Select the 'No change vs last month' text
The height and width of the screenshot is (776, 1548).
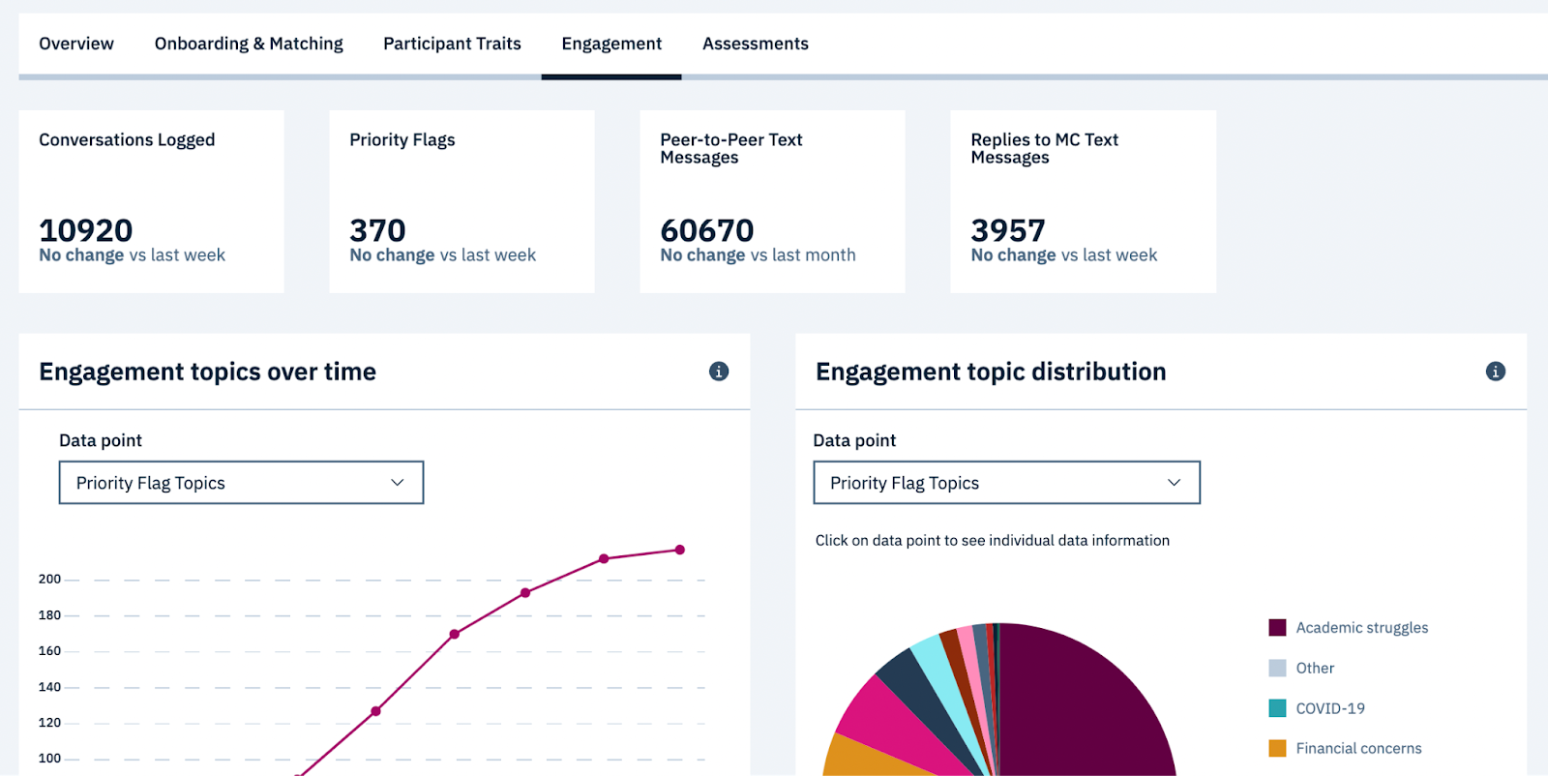pyautogui.click(x=758, y=255)
